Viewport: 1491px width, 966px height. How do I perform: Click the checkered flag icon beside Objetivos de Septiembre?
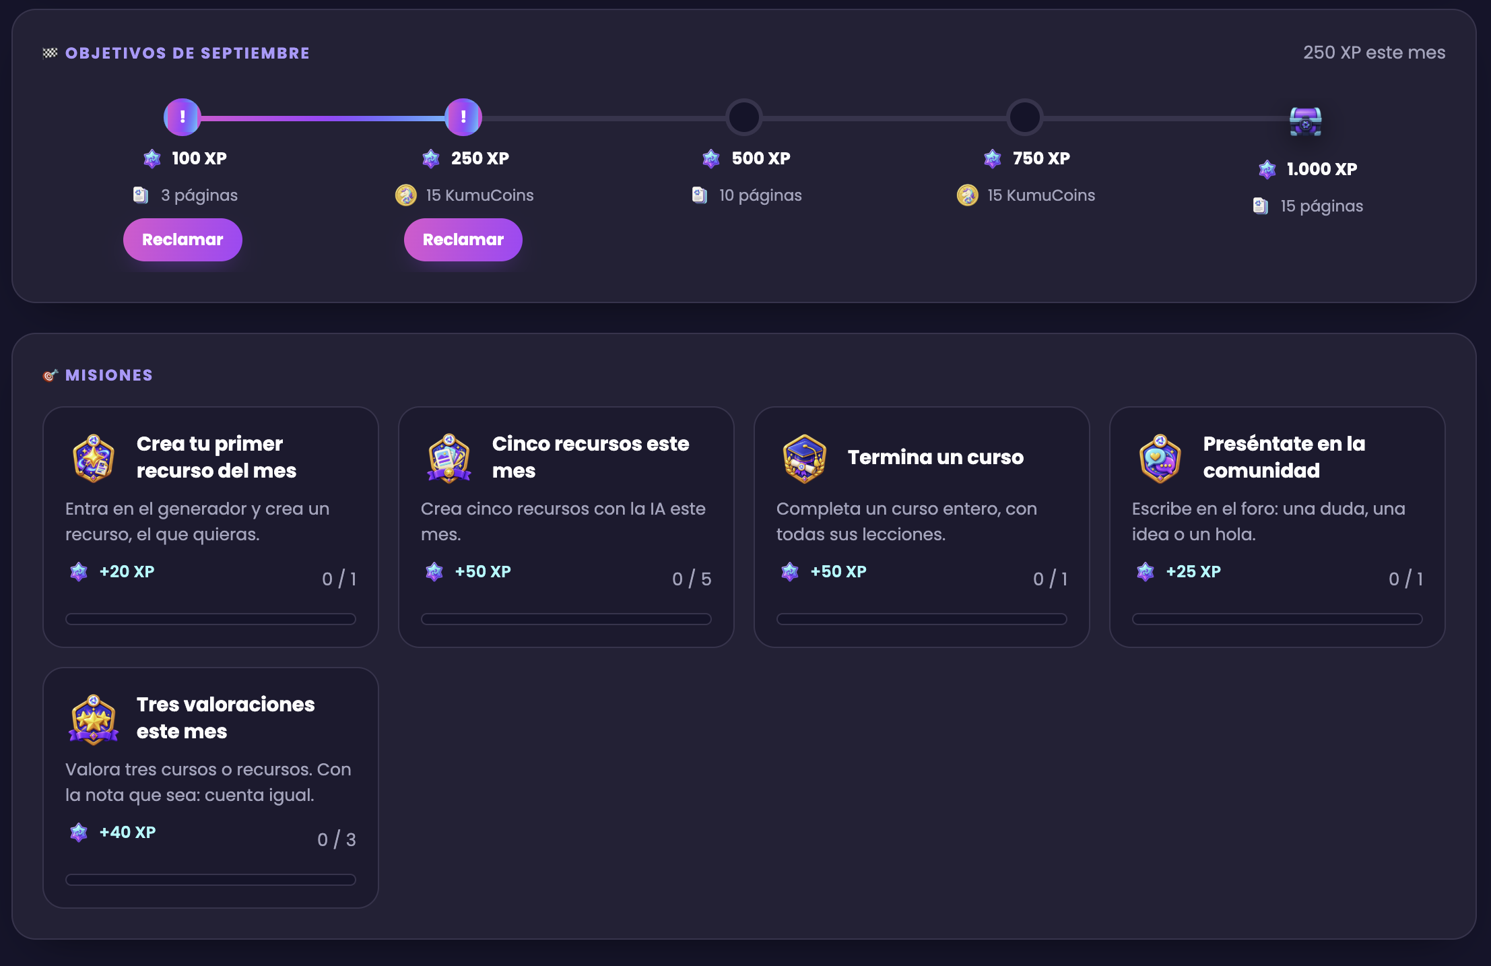tap(51, 53)
